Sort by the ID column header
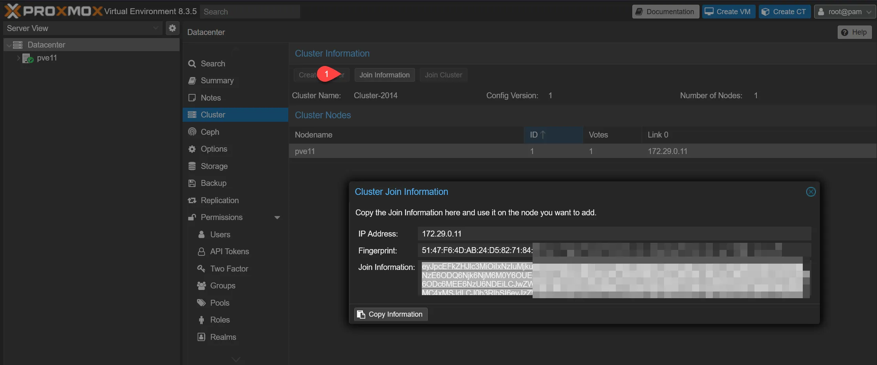This screenshot has width=877, height=365. pyautogui.click(x=553, y=135)
